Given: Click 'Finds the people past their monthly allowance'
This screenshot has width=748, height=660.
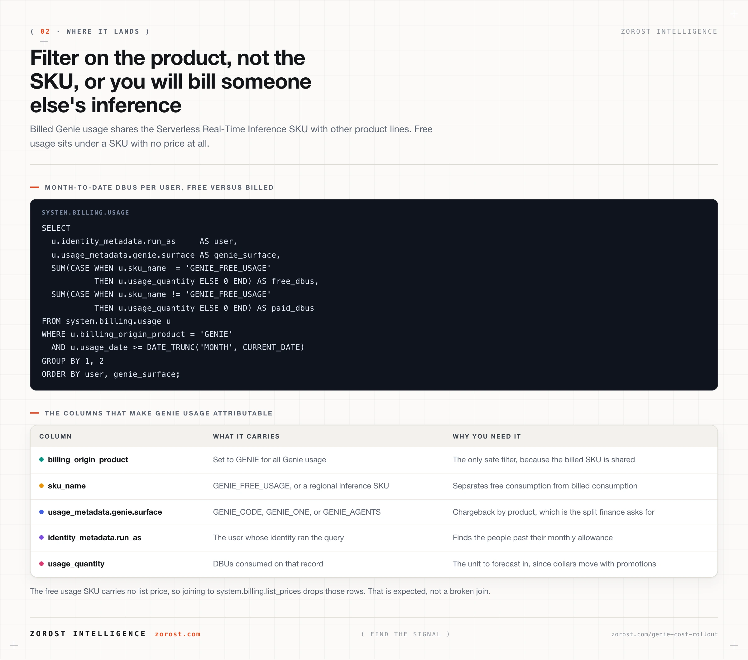Looking at the screenshot, I should pyautogui.click(x=532, y=537).
